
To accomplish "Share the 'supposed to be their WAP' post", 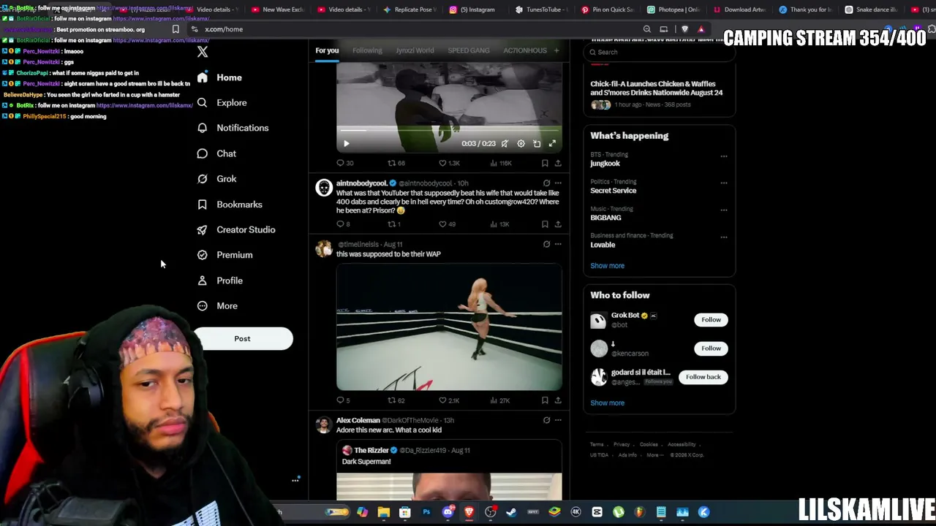I will pyautogui.click(x=558, y=400).
